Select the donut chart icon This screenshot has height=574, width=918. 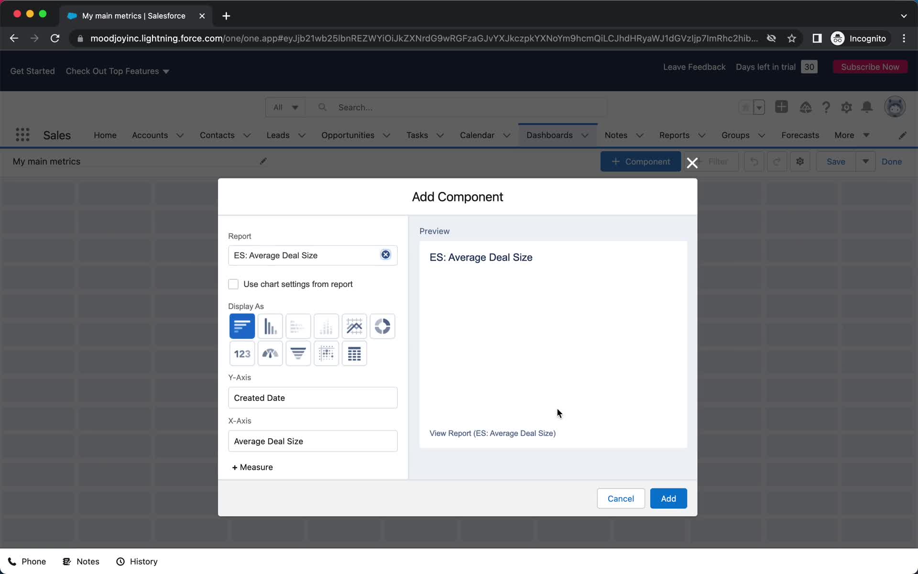click(382, 326)
